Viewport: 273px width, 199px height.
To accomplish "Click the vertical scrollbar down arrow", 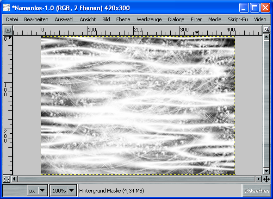I will 267,171.
